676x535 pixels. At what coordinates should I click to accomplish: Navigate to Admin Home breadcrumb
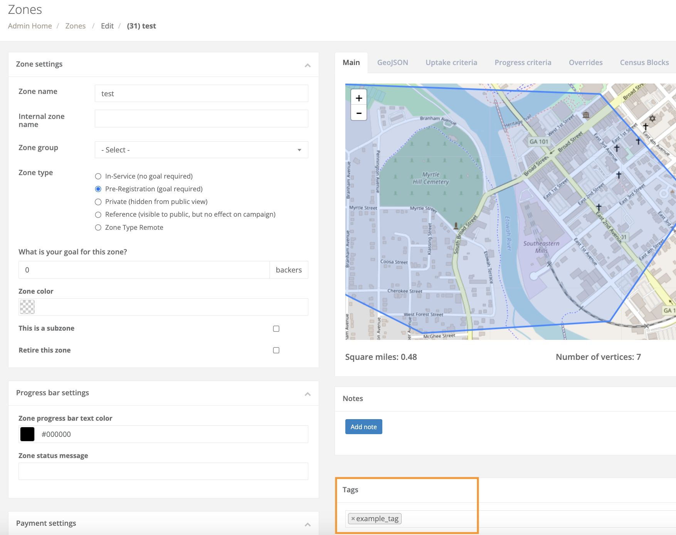coord(30,26)
